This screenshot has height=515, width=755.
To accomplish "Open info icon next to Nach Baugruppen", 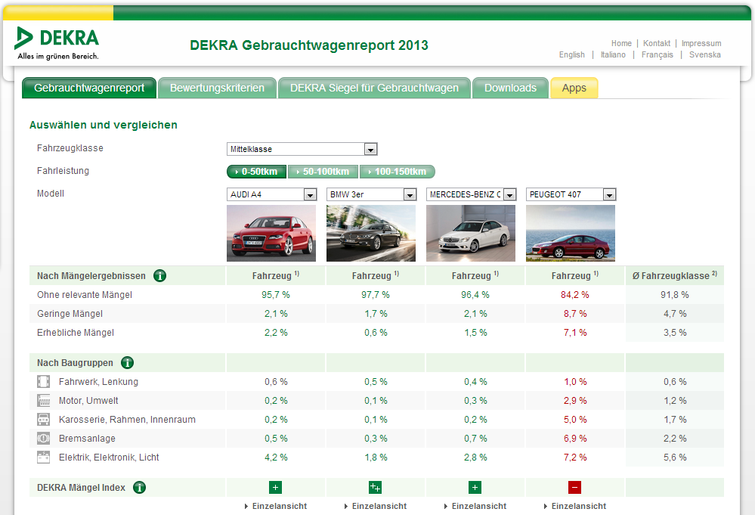I will pos(127,363).
